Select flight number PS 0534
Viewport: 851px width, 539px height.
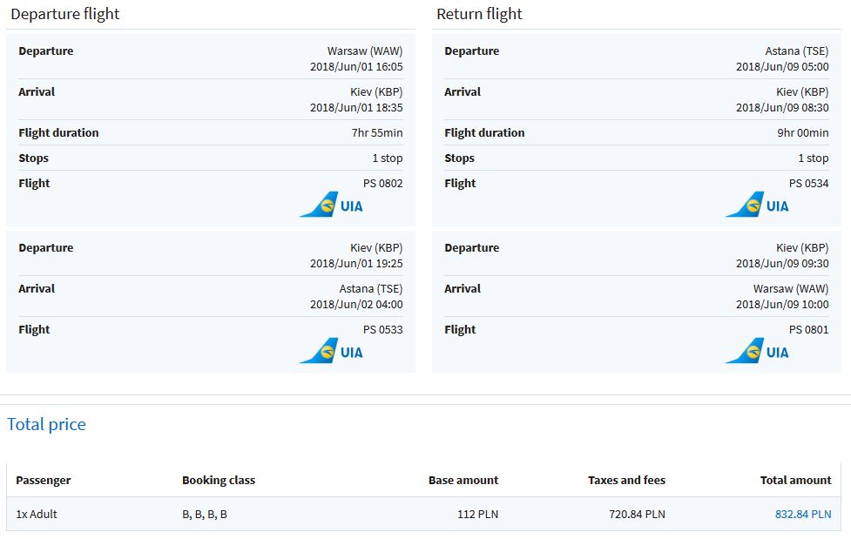point(808,184)
